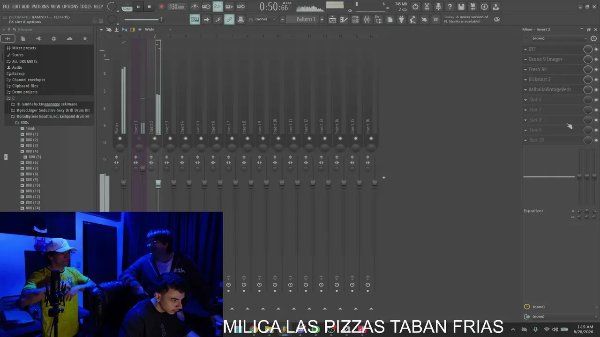Screen dimensions: 600x337
Task: Open the browser/plugin picker tree icon
Action: pos(378,19)
